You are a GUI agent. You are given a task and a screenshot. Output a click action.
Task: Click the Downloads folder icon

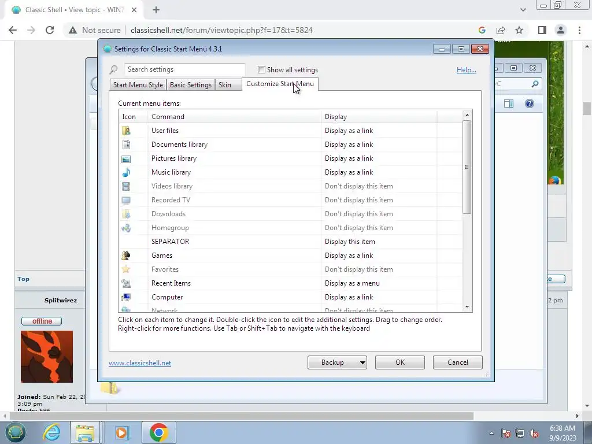coord(126,214)
